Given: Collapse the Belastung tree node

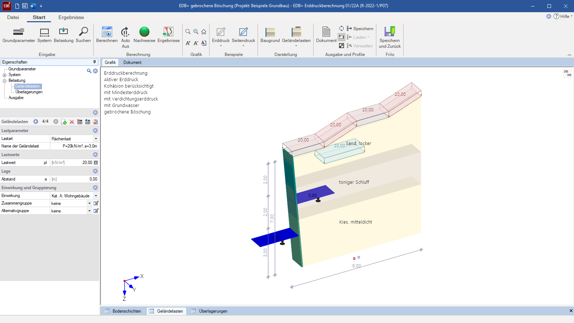Looking at the screenshot, I should click(x=5, y=81).
